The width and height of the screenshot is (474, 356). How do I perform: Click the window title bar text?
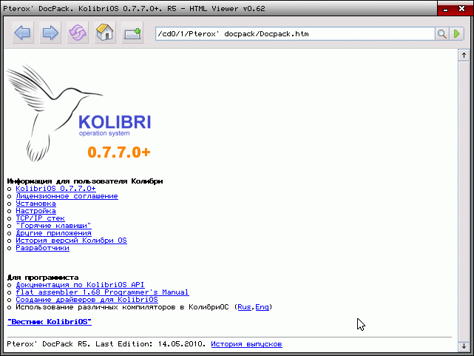click(x=135, y=9)
